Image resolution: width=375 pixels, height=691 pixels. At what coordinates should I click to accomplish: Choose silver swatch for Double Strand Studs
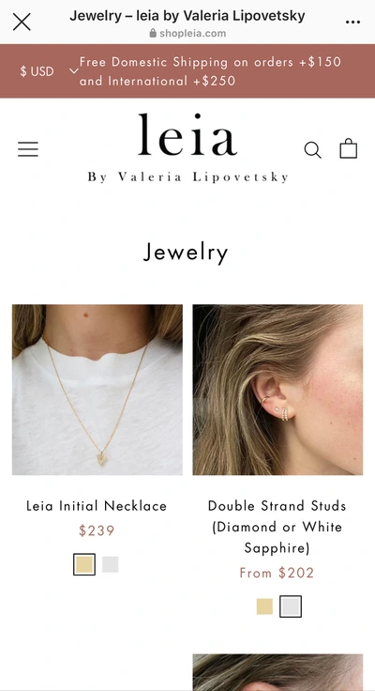(x=291, y=607)
